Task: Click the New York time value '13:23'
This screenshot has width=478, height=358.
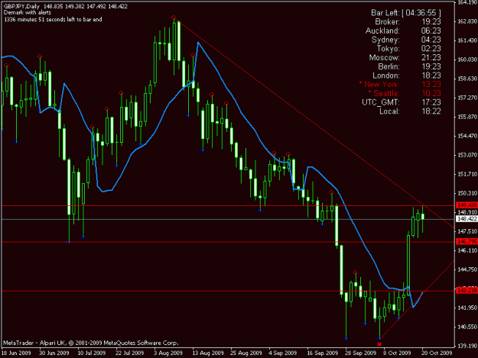Action: click(431, 84)
